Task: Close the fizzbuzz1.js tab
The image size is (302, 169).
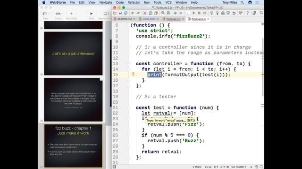Action: tap(183, 19)
